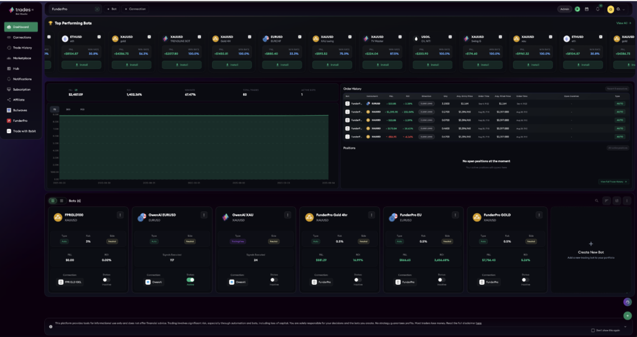The height and width of the screenshot is (337, 637).
Task: Open the FunderPro EU card three-dot menu
Action: (455, 215)
